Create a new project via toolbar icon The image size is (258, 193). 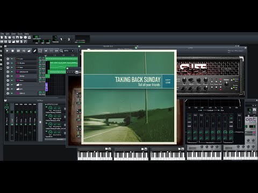pyautogui.click(x=2, y=38)
